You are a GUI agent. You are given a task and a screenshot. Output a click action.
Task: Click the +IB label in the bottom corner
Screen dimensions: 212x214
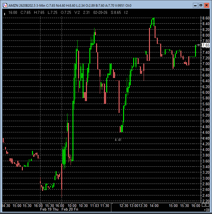[206, 210]
